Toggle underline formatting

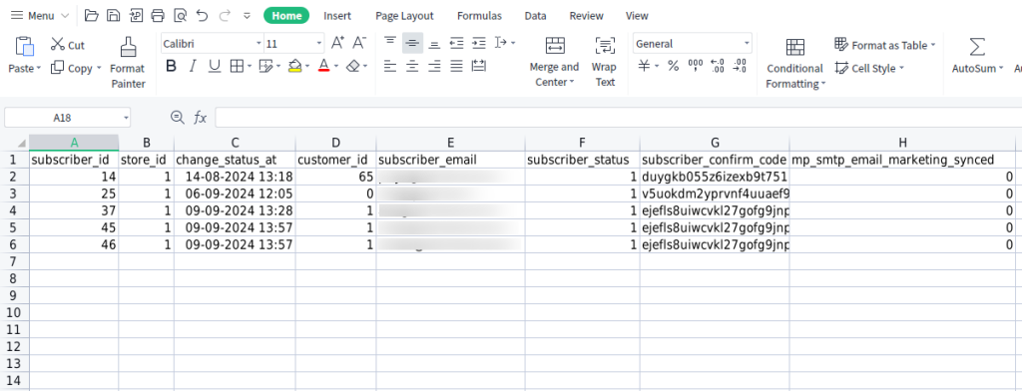[x=215, y=66]
